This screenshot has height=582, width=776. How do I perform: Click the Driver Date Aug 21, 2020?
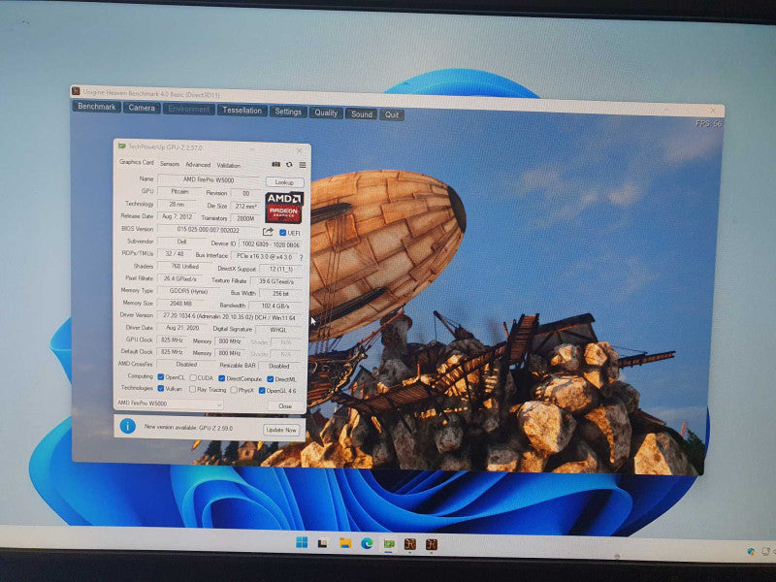(x=182, y=328)
